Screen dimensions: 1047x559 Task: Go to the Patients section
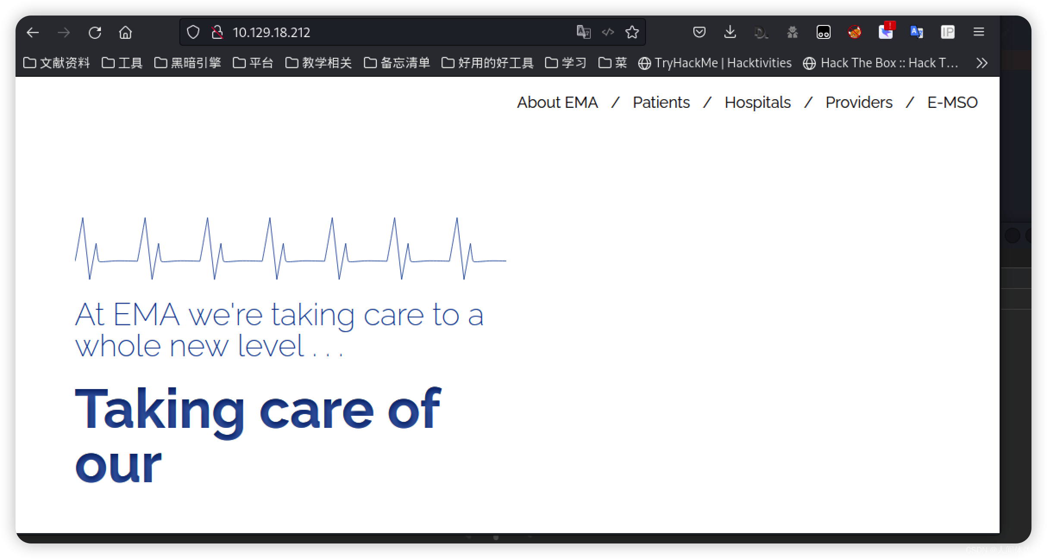pos(661,103)
